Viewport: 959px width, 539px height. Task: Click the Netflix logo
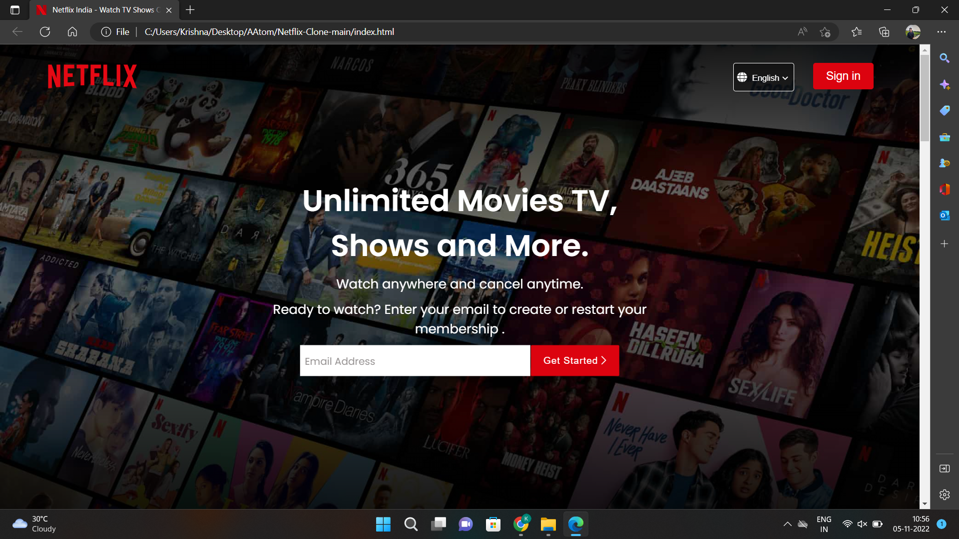[92, 76]
